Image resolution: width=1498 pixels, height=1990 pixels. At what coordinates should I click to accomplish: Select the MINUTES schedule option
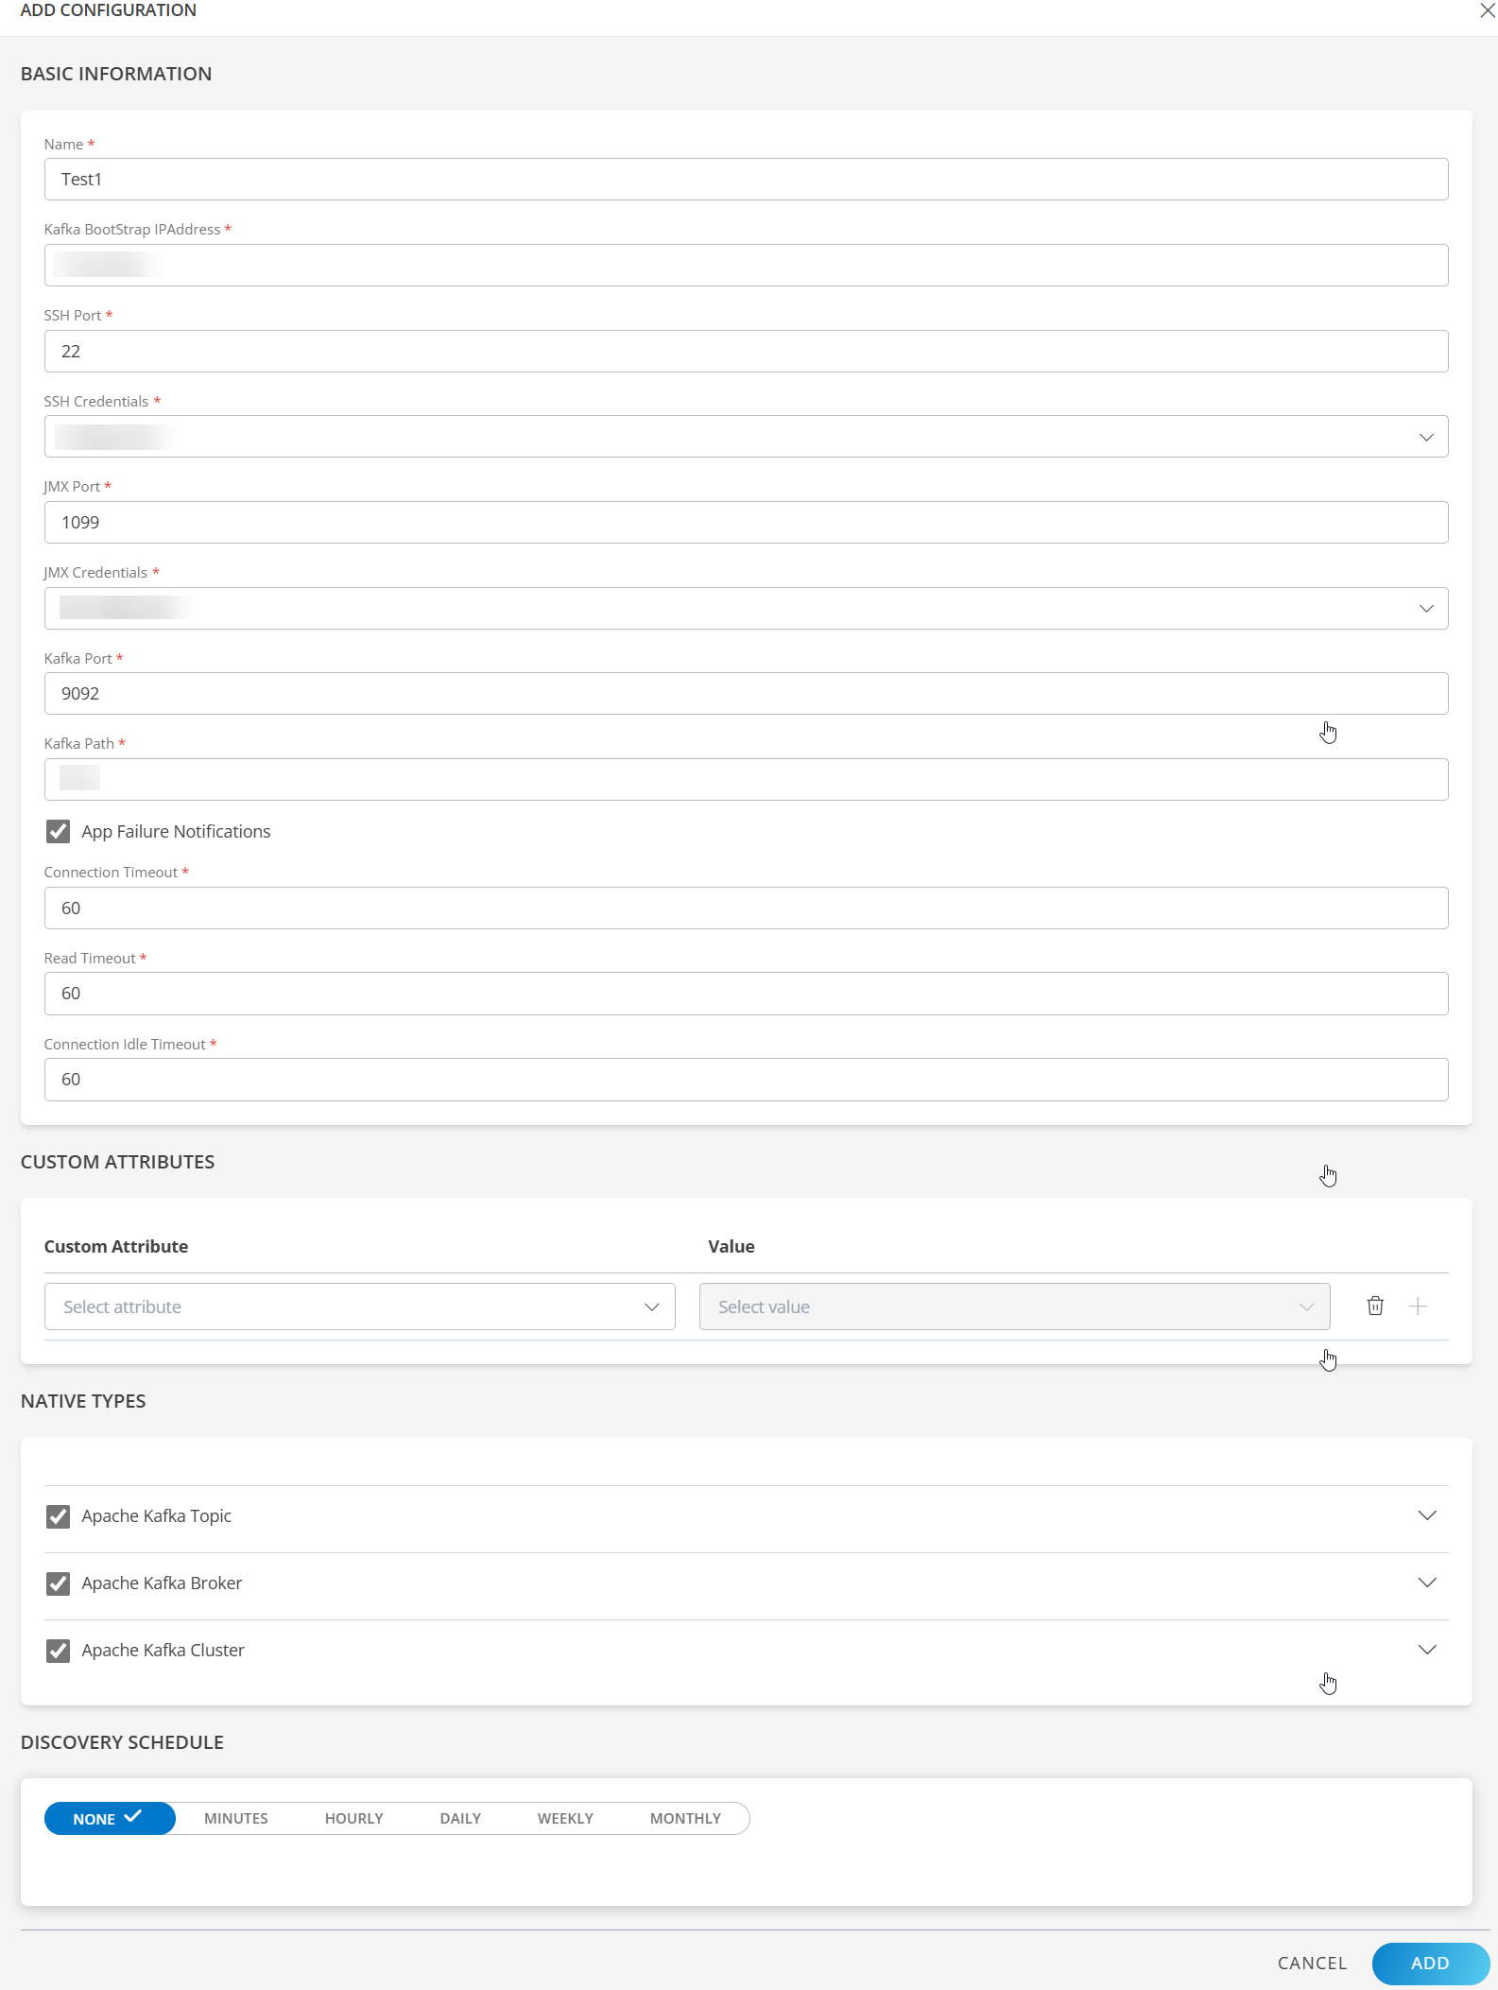click(235, 1818)
